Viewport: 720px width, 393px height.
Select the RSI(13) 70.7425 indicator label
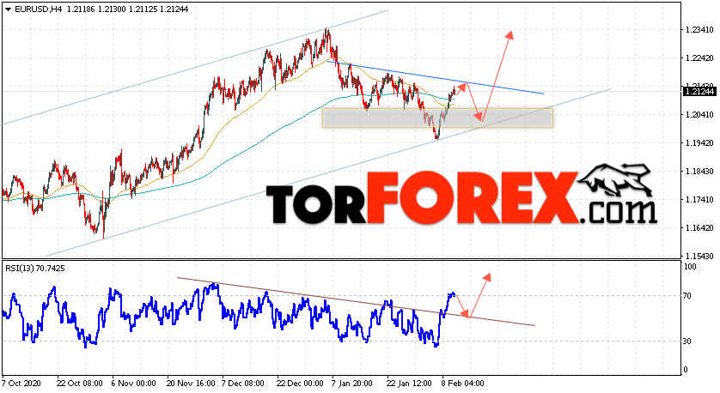coord(35,269)
